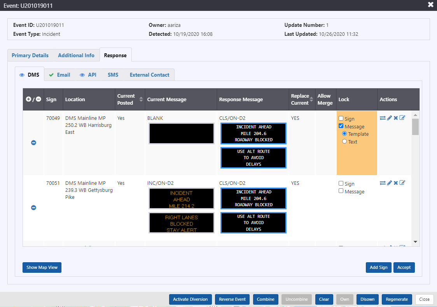Click the Location column header
437x307 pixels.
click(89, 99)
